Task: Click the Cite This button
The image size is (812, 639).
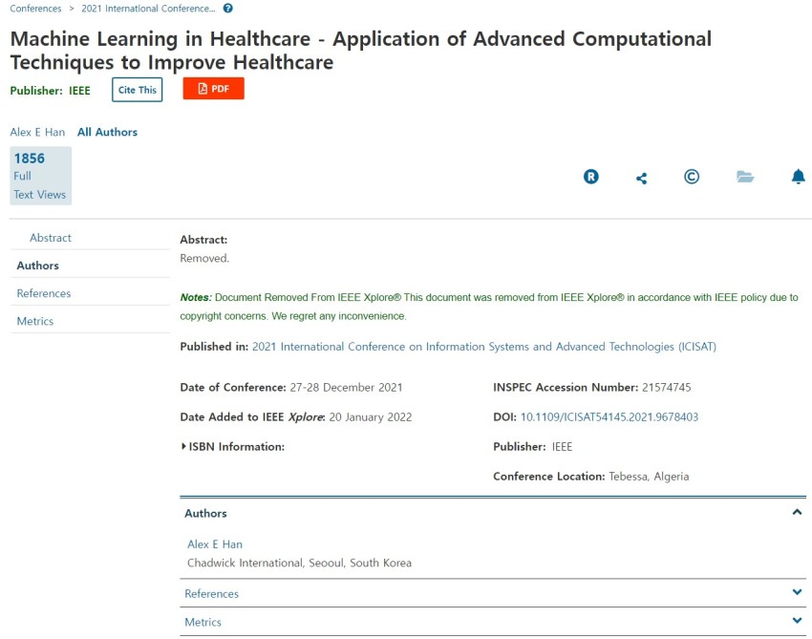Action: (138, 90)
